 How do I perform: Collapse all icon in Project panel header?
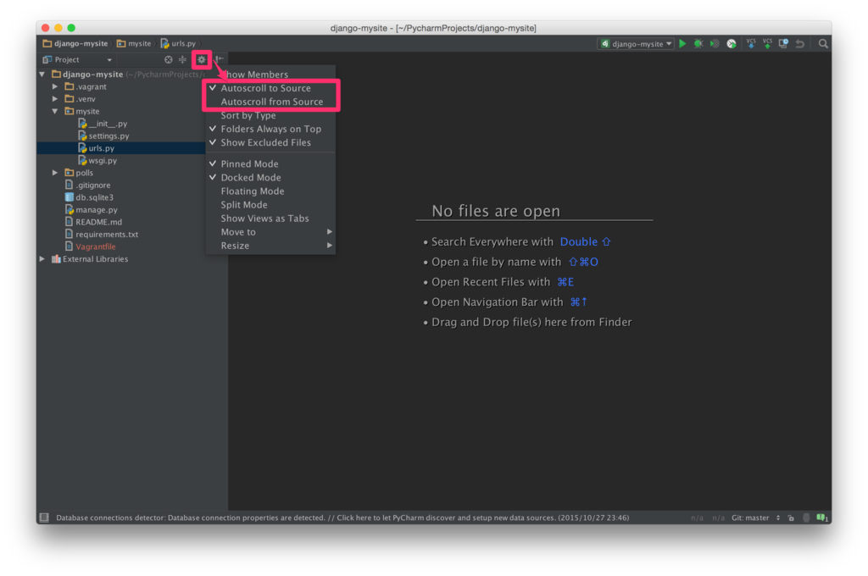point(182,59)
